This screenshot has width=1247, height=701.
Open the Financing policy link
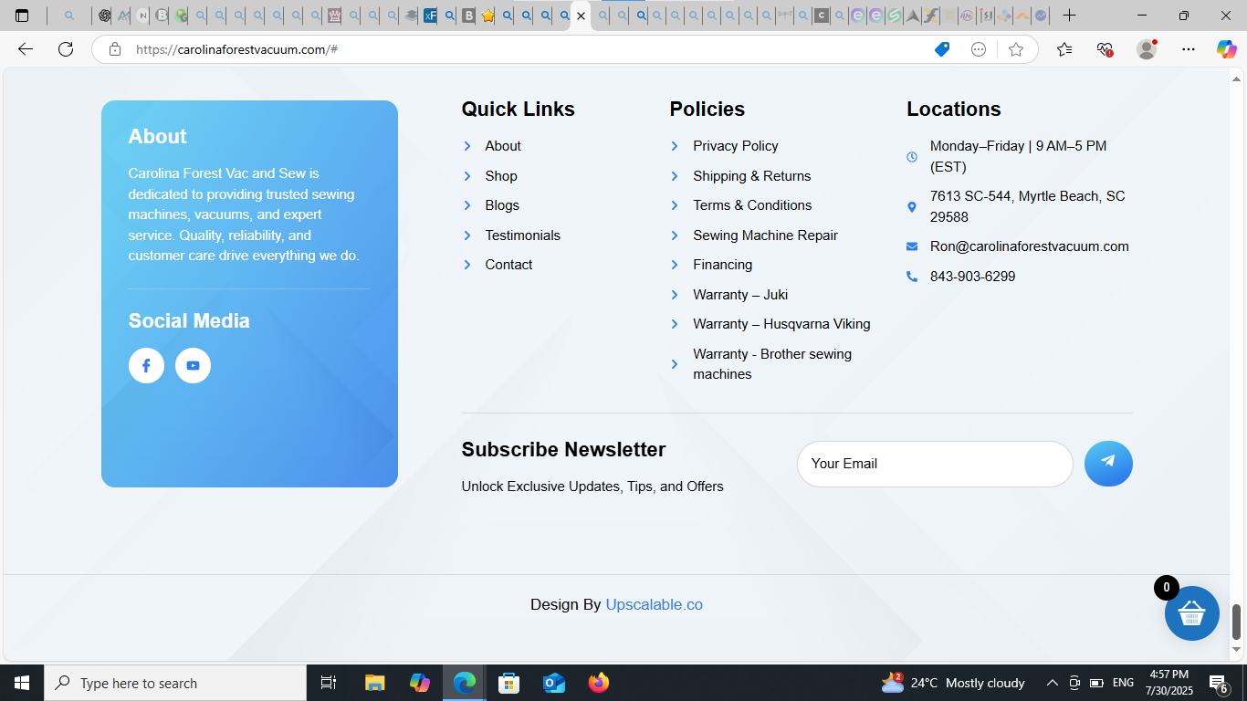click(x=723, y=265)
